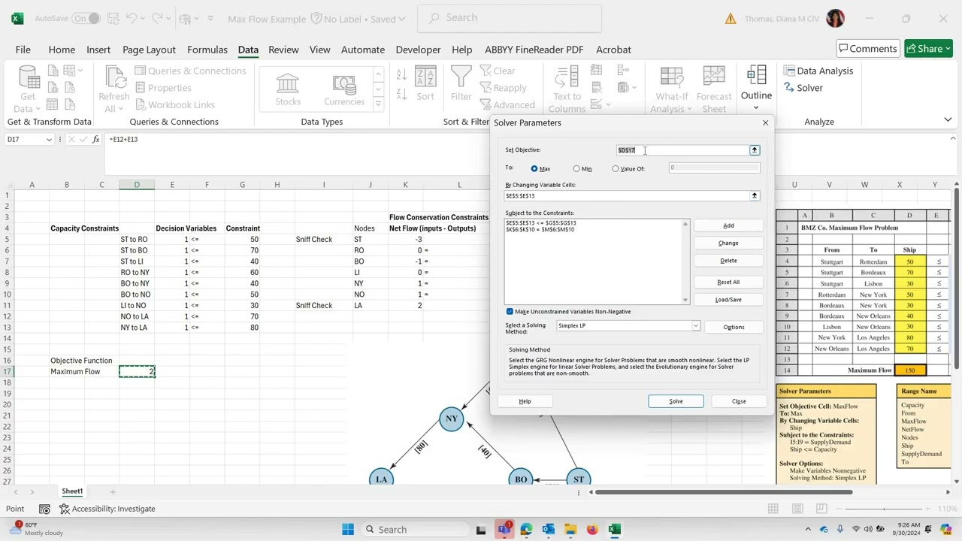Screen dimensions: 962x541
Task: Open the Comments pane
Action: click(x=867, y=49)
